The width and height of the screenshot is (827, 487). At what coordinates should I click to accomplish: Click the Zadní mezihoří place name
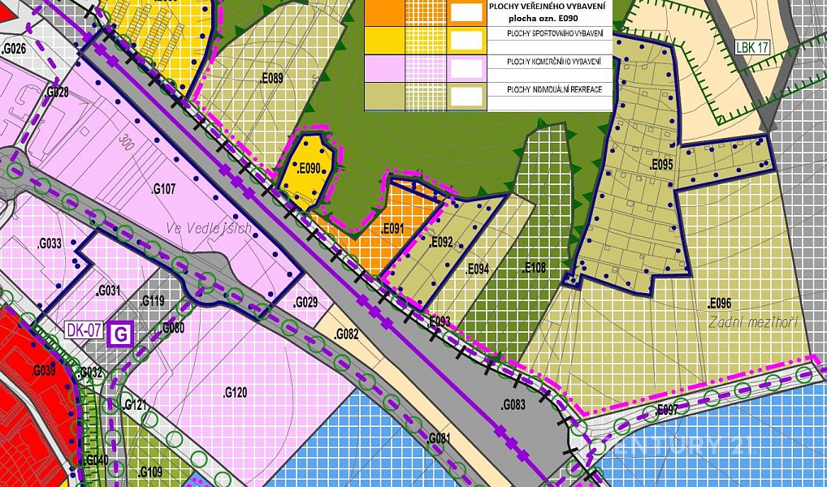click(x=753, y=322)
